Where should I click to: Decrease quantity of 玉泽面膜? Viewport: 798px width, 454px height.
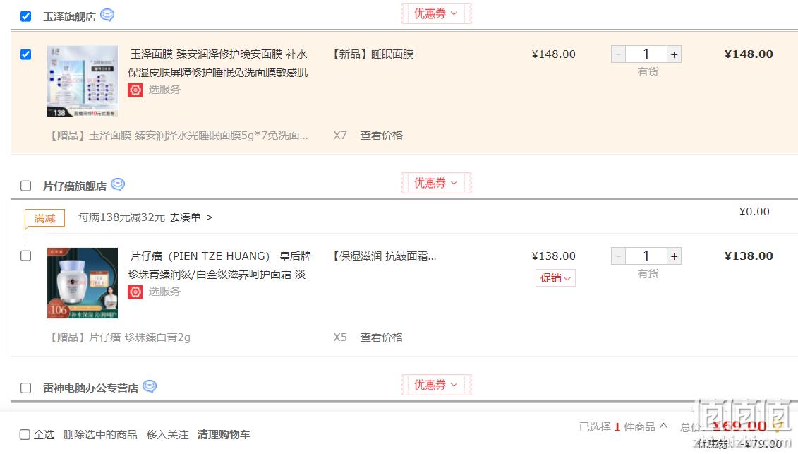point(618,54)
